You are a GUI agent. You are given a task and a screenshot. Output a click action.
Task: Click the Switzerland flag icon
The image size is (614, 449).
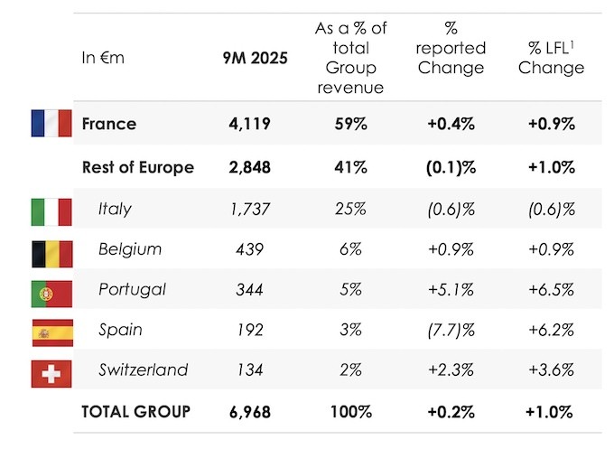pyautogui.click(x=51, y=369)
